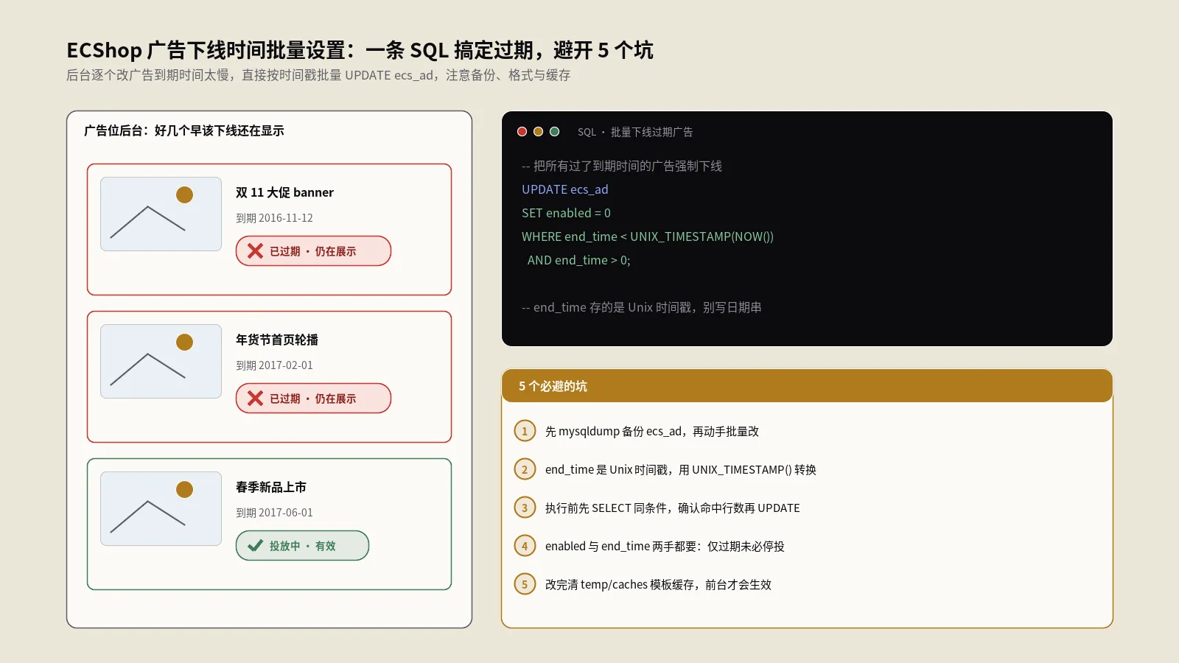Click the ad title 双 11 大促 banner
Screen dimensions: 1179x663
coord(284,192)
